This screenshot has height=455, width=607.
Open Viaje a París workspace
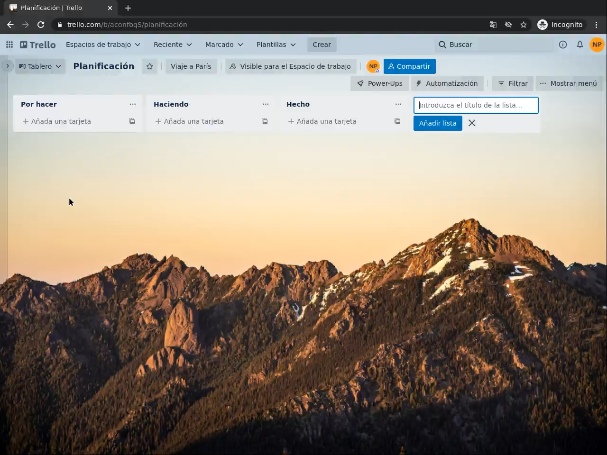click(x=191, y=66)
